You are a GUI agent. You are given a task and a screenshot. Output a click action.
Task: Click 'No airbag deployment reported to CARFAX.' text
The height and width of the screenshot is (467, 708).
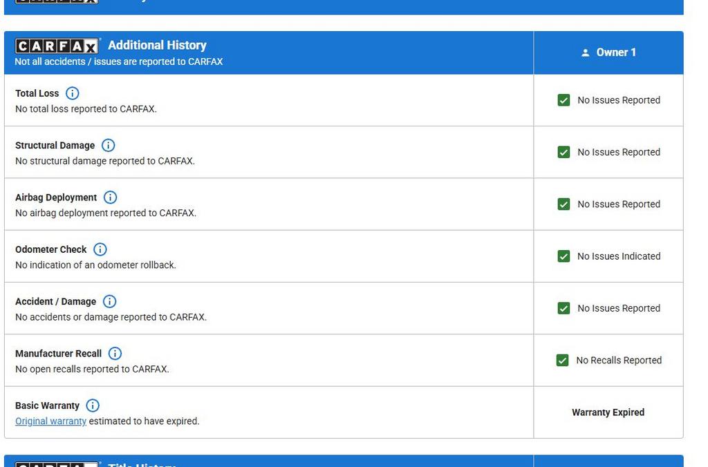click(106, 213)
